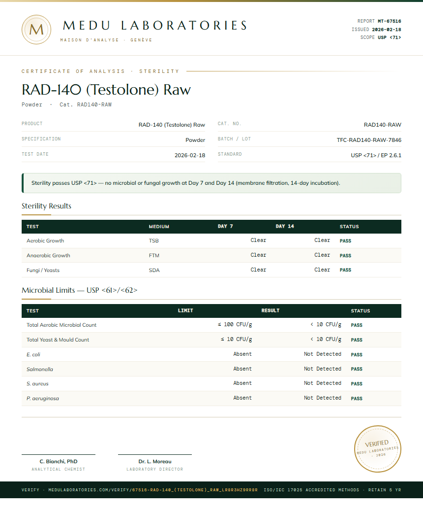
Task: Click the 'P. aeruginosa' row label
Action: click(43, 398)
